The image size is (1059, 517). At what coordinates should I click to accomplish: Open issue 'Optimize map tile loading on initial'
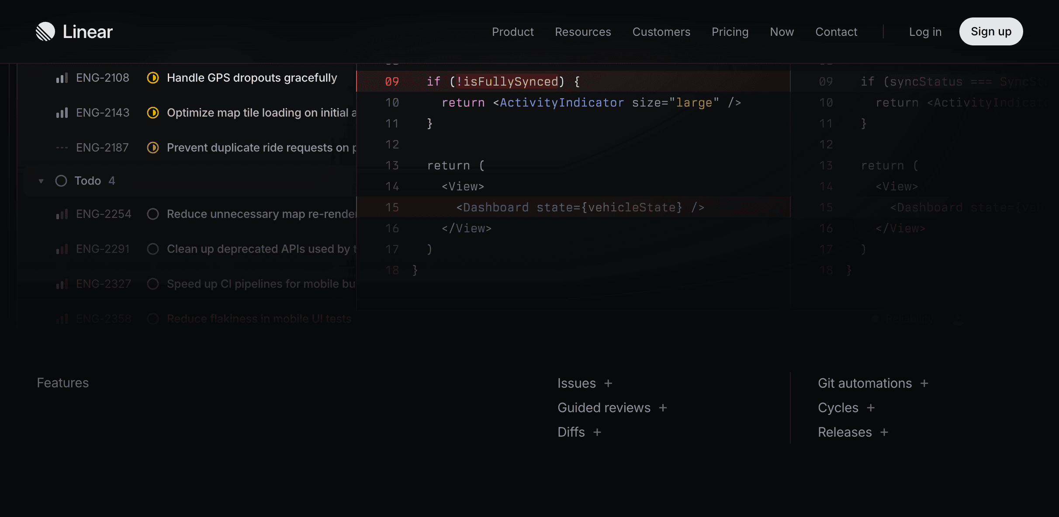click(262, 113)
